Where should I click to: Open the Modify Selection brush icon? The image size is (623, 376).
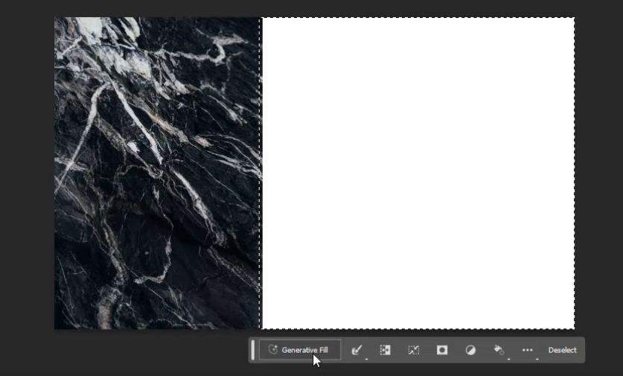[357, 350]
